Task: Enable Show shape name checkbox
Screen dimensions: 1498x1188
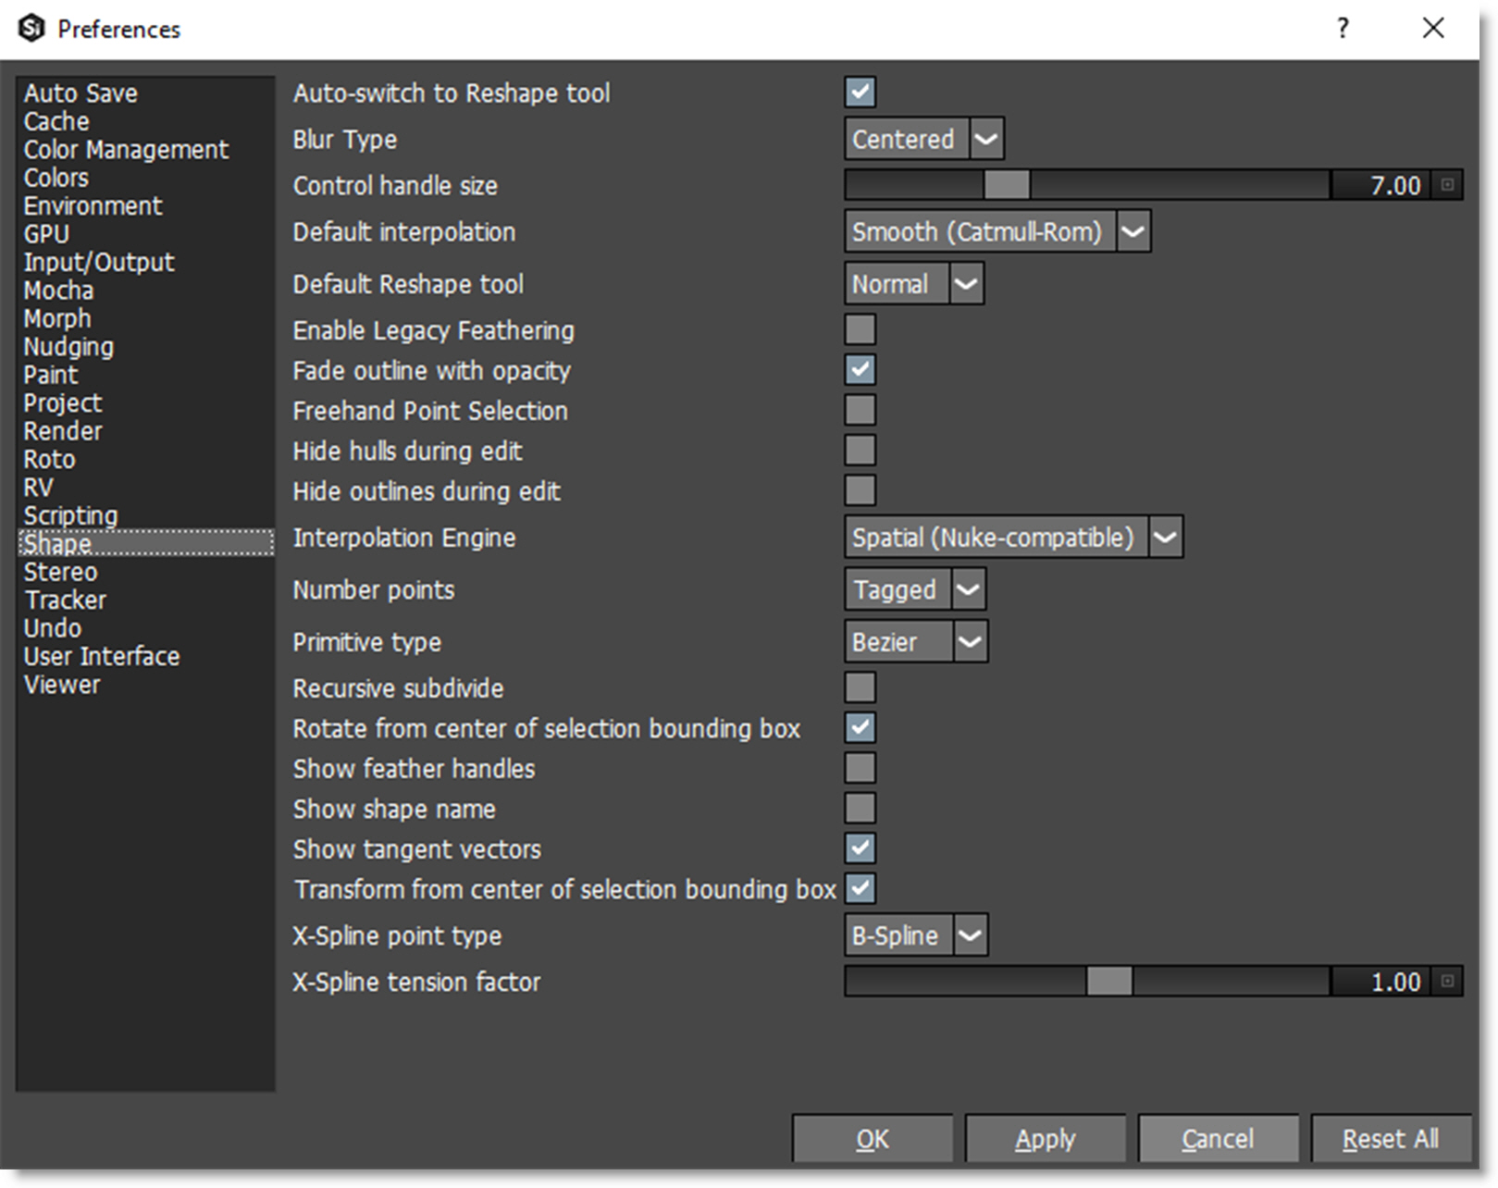Action: click(860, 808)
